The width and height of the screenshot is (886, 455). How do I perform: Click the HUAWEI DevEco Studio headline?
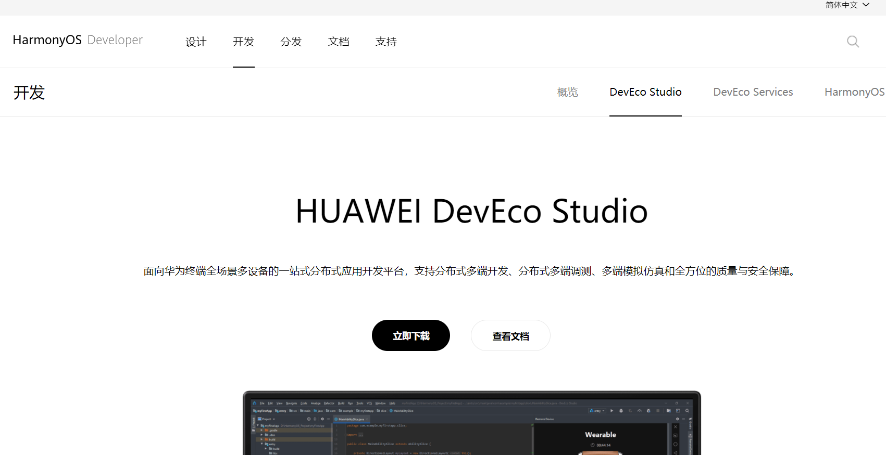471,211
